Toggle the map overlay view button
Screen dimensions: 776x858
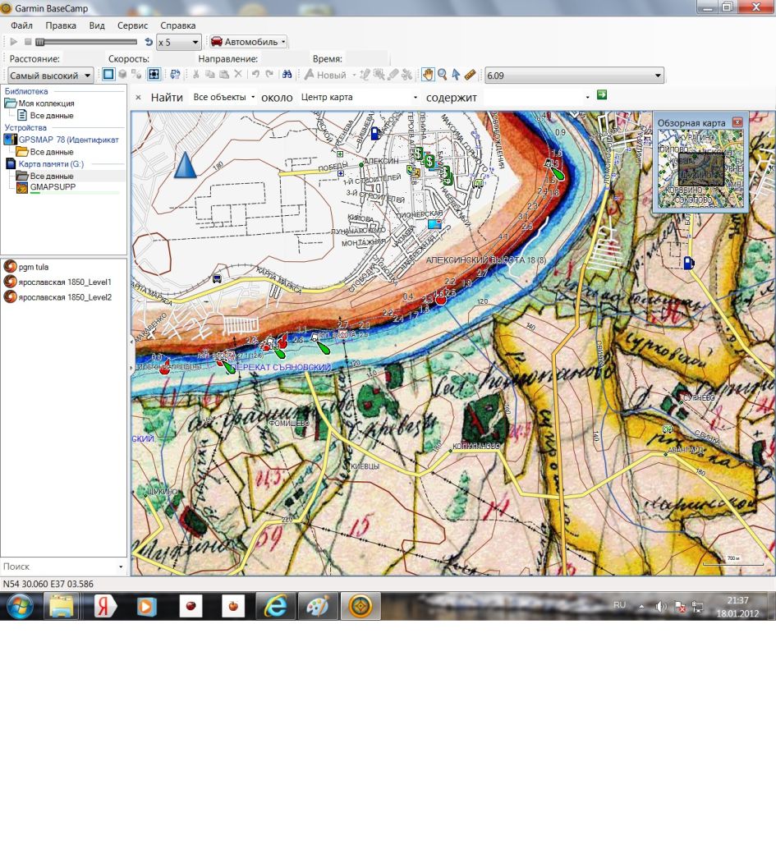click(153, 75)
